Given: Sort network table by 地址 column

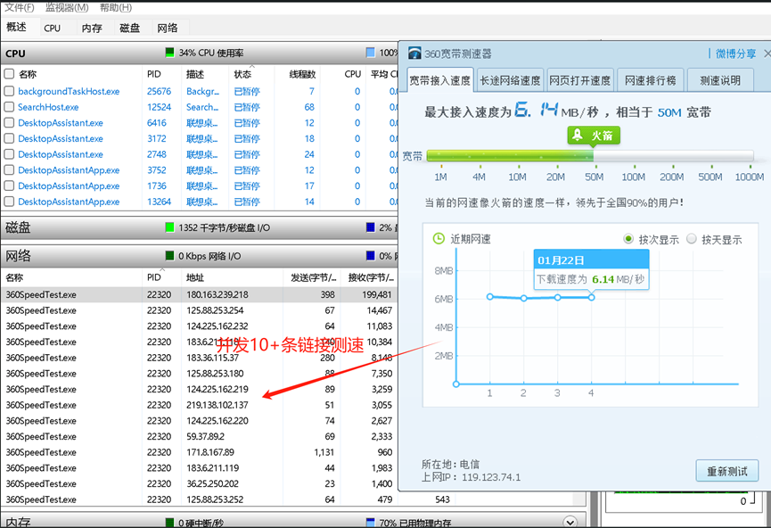Looking at the screenshot, I should point(195,277).
